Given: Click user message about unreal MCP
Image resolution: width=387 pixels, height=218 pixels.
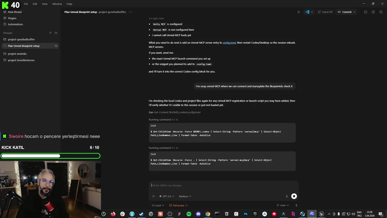Looking at the screenshot, I should (244, 86).
